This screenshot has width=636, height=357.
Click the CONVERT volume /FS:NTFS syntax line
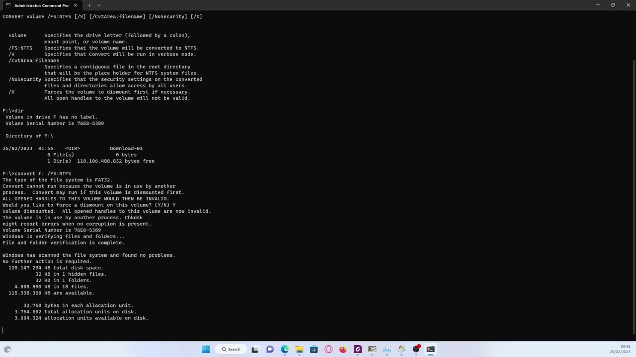tap(102, 16)
